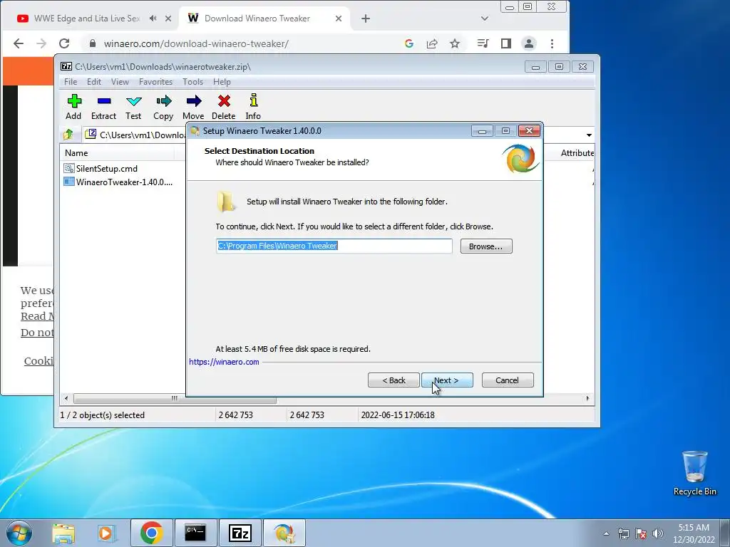Open the Tools menu in 7-Zip

coord(192,82)
